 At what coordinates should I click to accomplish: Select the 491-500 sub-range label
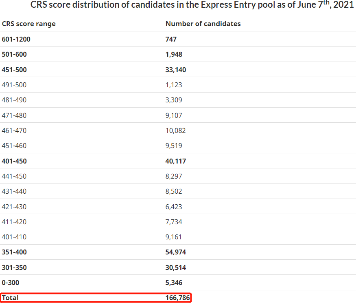[14, 85]
